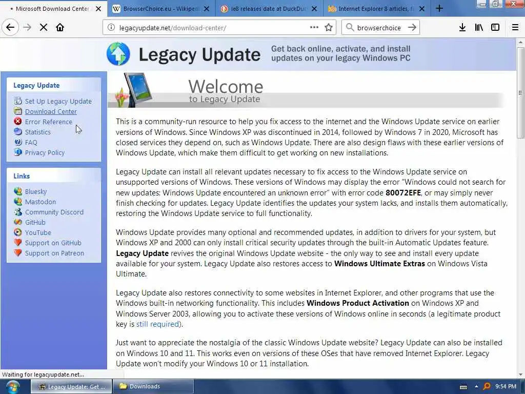
Task: Show site information icon in address bar
Action: [x=111, y=28]
